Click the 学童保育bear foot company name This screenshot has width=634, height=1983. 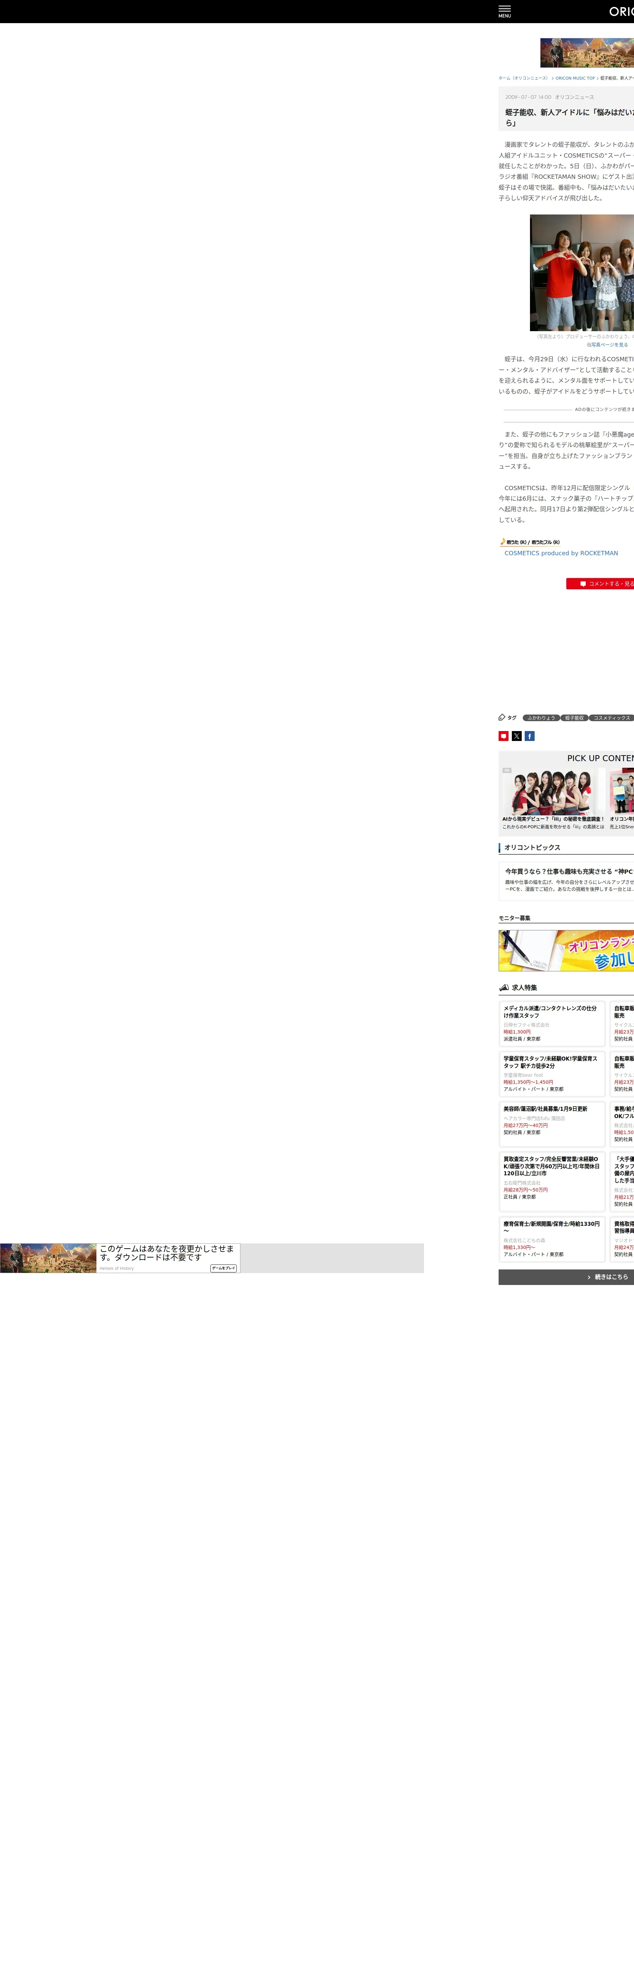coord(523,1075)
